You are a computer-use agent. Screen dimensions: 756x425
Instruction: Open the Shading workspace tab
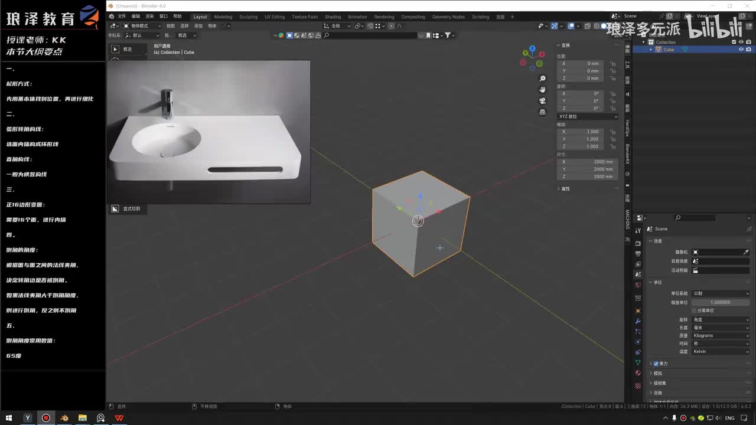coord(333,17)
